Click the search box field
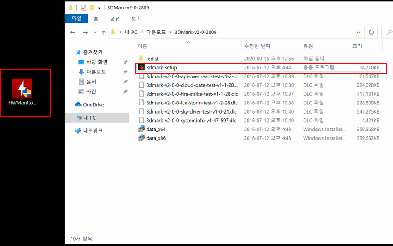393x246 pixels. [387, 32]
